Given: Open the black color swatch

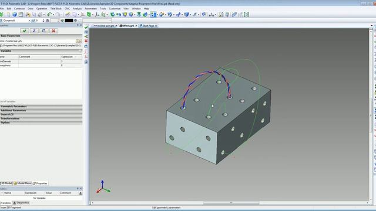Looking at the screenshot, I should tap(69, 21).
